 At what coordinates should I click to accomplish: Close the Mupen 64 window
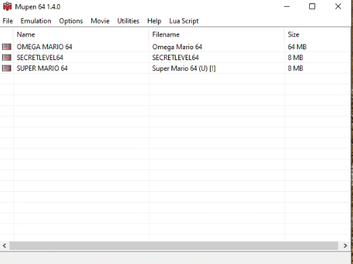[338, 7]
